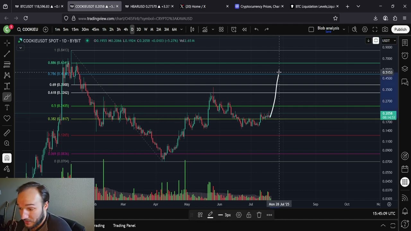Switch to the 6M timeframe

174,30
